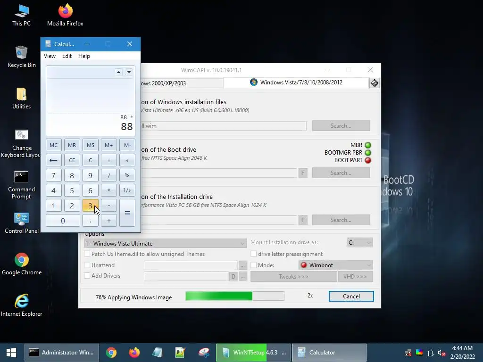The height and width of the screenshot is (362, 483).
Task: Open the Wimboot mode dropdown
Action: (336, 265)
